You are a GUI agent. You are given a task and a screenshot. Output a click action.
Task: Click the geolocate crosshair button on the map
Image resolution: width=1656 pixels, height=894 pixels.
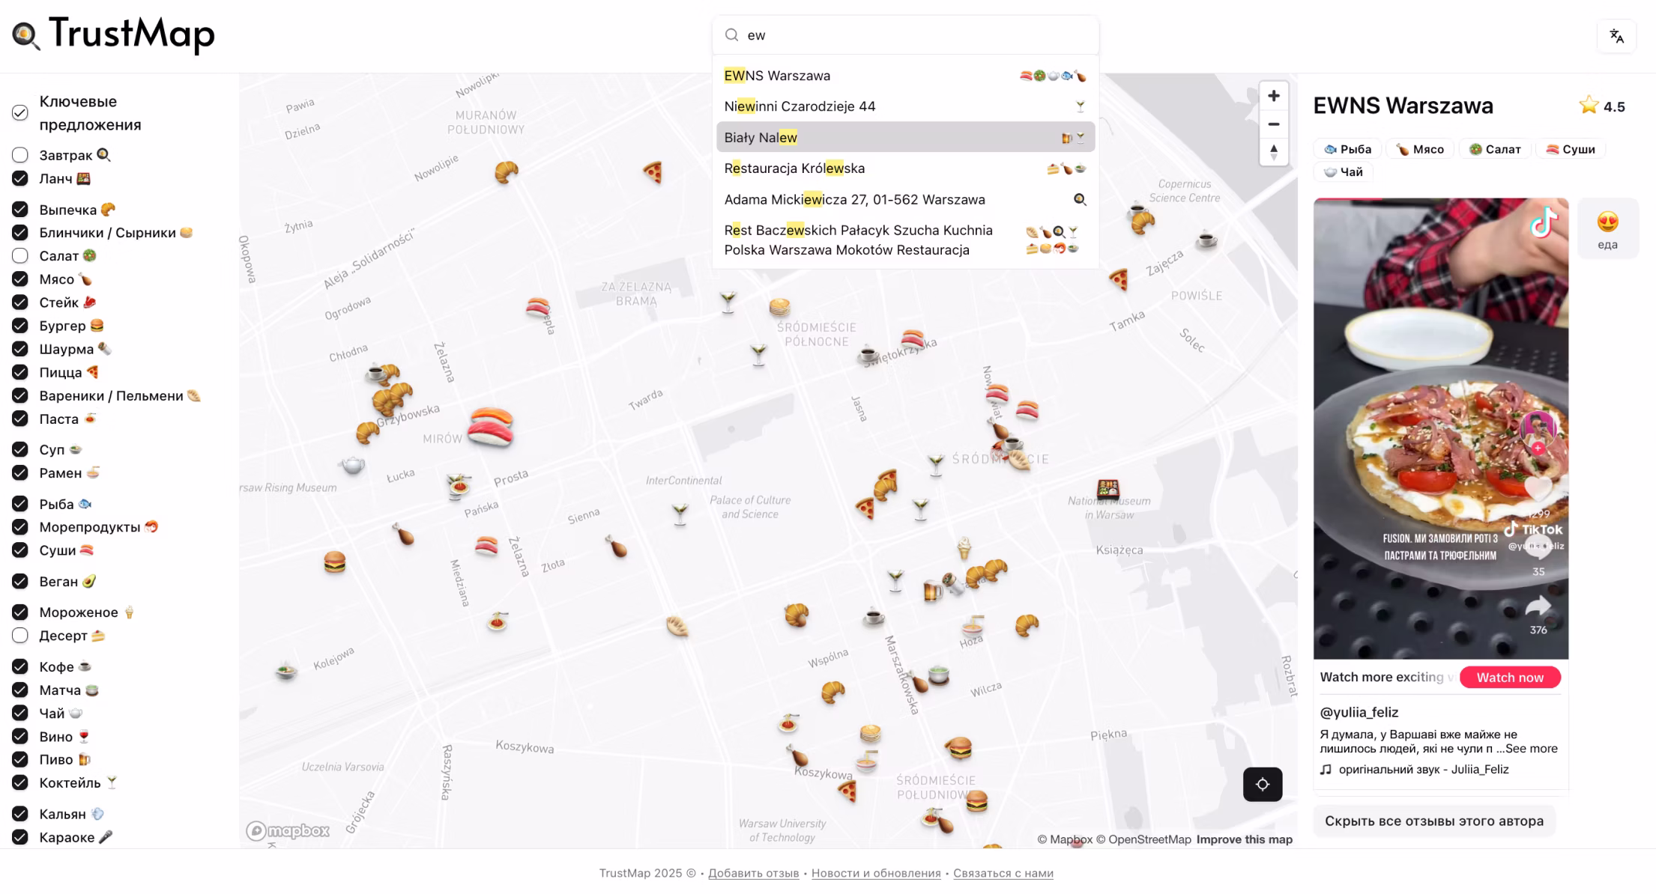(1263, 784)
